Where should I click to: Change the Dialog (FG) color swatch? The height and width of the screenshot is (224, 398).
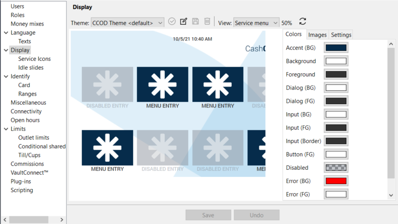(x=336, y=101)
